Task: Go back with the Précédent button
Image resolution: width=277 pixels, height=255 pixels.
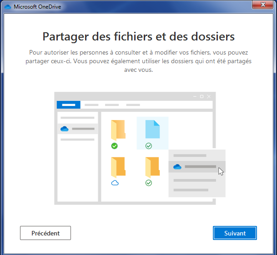Action: click(45, 233)
